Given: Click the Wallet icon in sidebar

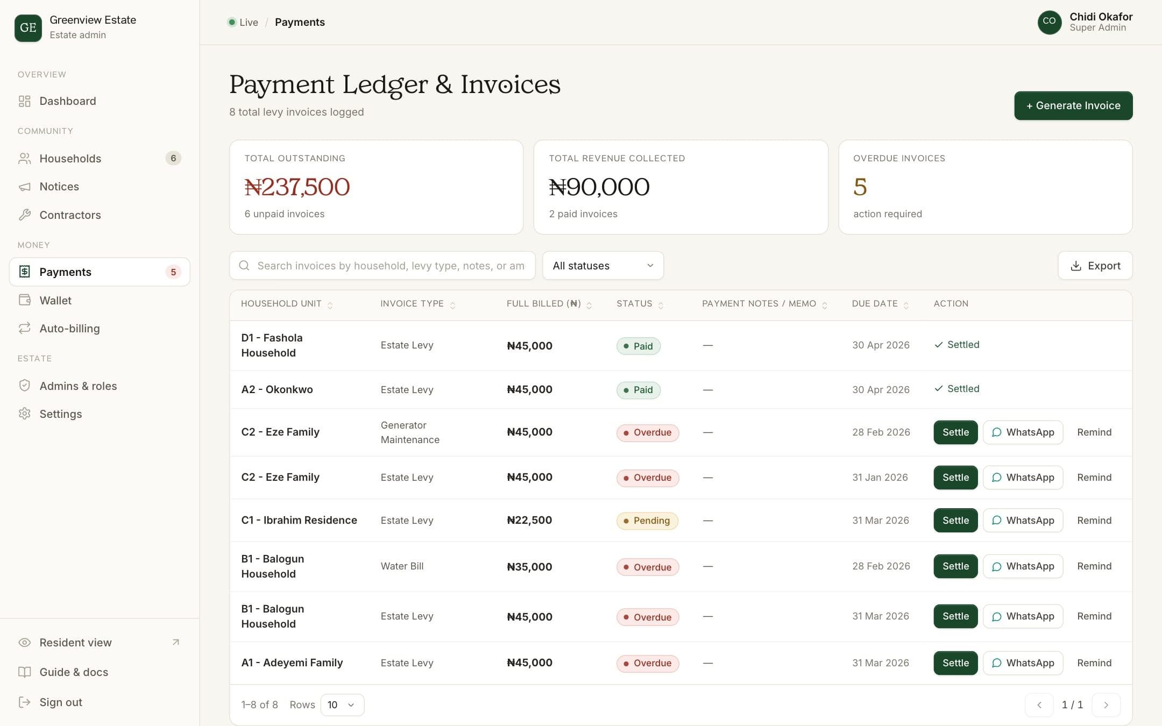Looking at the screenshot, I should pos(24,300).
